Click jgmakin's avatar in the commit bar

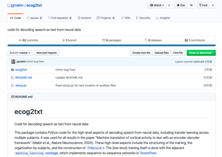pos(13,61)
